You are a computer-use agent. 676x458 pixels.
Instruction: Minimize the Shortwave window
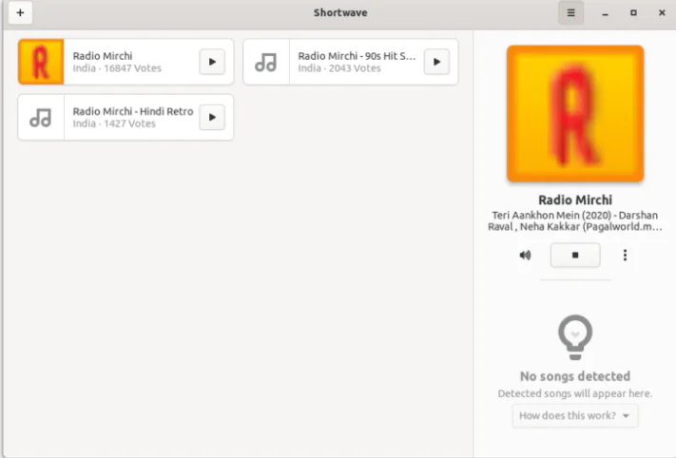pos(606,13)
